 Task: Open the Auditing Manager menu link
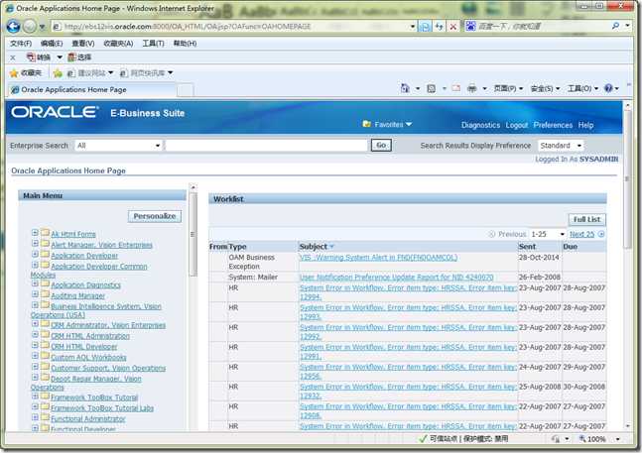coord(77,295)
